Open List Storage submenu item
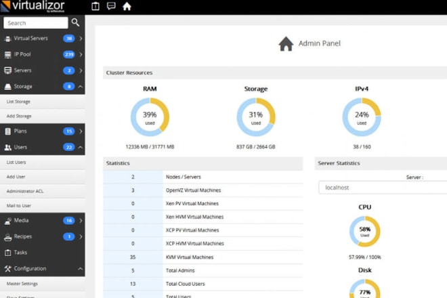Screen dimensions: 447x298 (43, 102)
